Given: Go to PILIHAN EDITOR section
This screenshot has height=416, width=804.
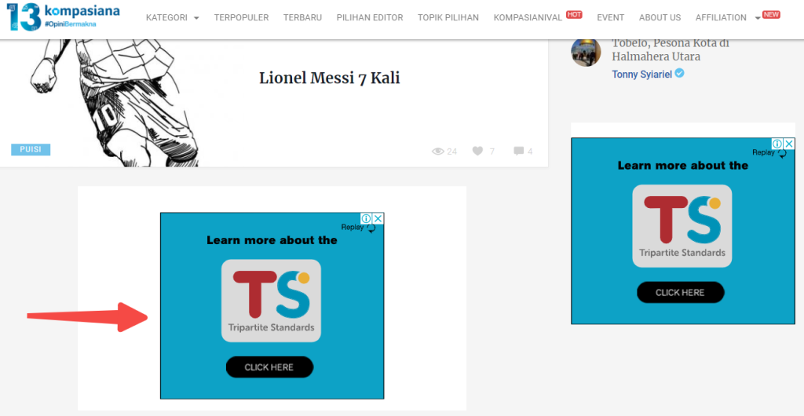Looking at the screenshot, I should 370,17.
